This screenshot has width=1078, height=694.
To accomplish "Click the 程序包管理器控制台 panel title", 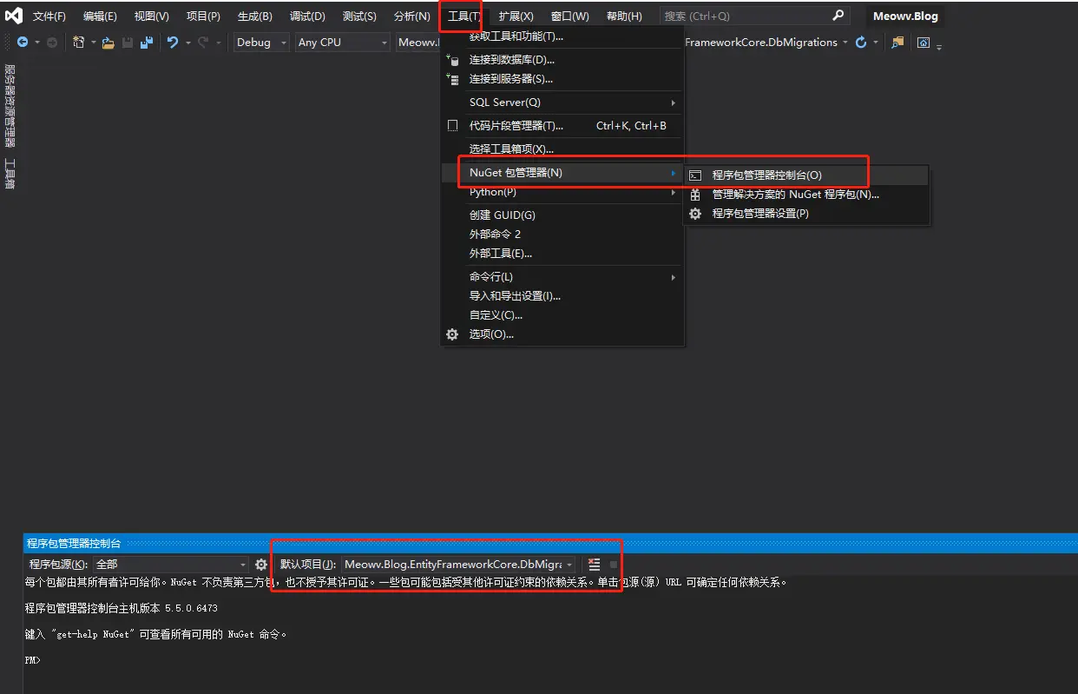I will 74,544.
